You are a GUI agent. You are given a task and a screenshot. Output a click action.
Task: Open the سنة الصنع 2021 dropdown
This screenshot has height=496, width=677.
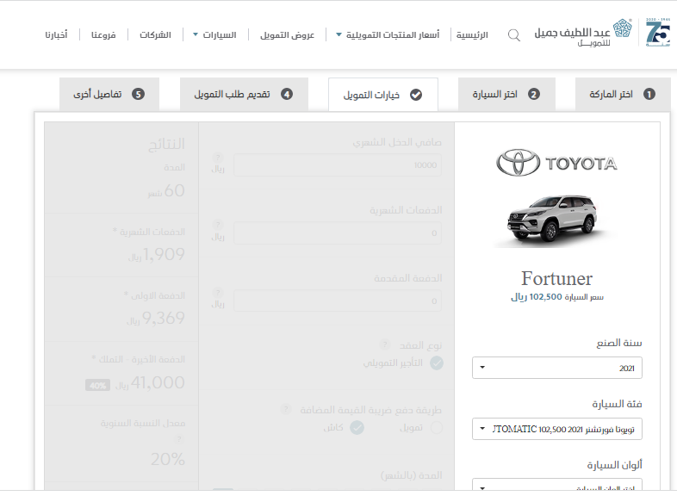tap(557, 368)
